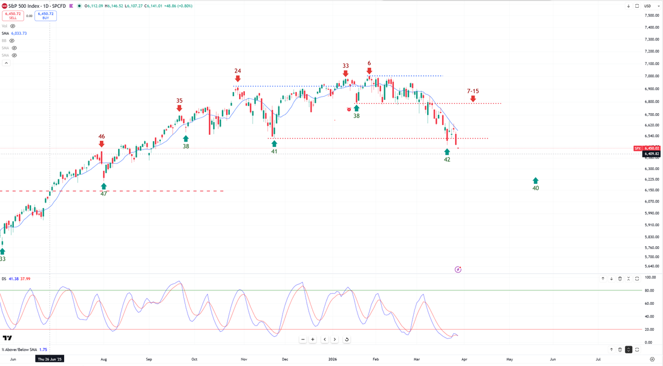Click the red down arrow labeled 24

click(238, 79)
